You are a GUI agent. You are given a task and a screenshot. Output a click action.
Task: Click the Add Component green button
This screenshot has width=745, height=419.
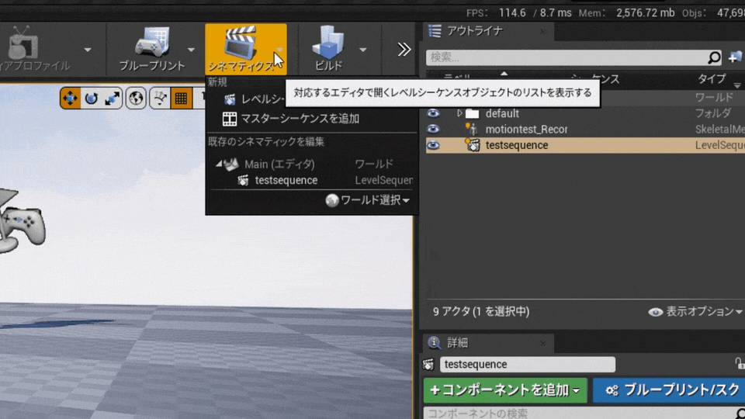coord(505,390)
